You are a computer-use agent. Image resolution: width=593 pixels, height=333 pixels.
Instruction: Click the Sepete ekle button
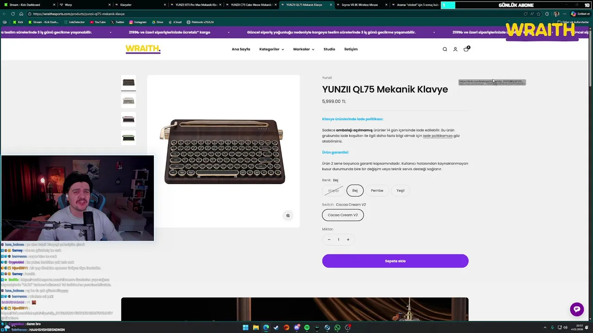(x=395, y=261)
